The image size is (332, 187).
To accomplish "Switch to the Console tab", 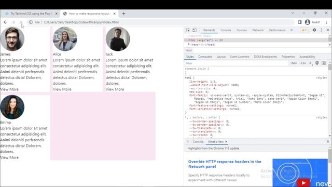I will tap(226, 30).
